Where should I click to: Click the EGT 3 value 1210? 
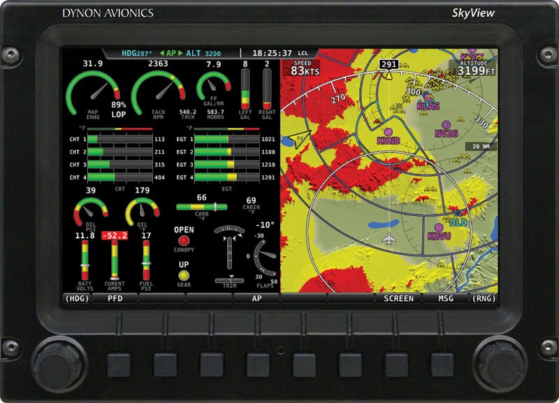tap(268, 165)
